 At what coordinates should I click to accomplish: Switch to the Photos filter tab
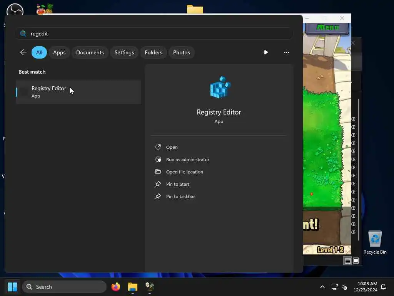pyautogui.click(x=182, y=52)
